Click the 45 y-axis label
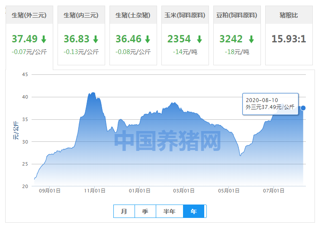 coord(25,74)
